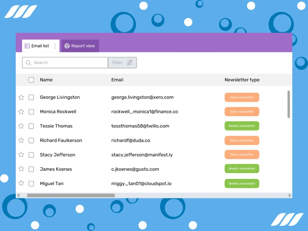Star the Tessie Thomas row
The width and height of the screenshot is (308, 231).
point(21,126)
